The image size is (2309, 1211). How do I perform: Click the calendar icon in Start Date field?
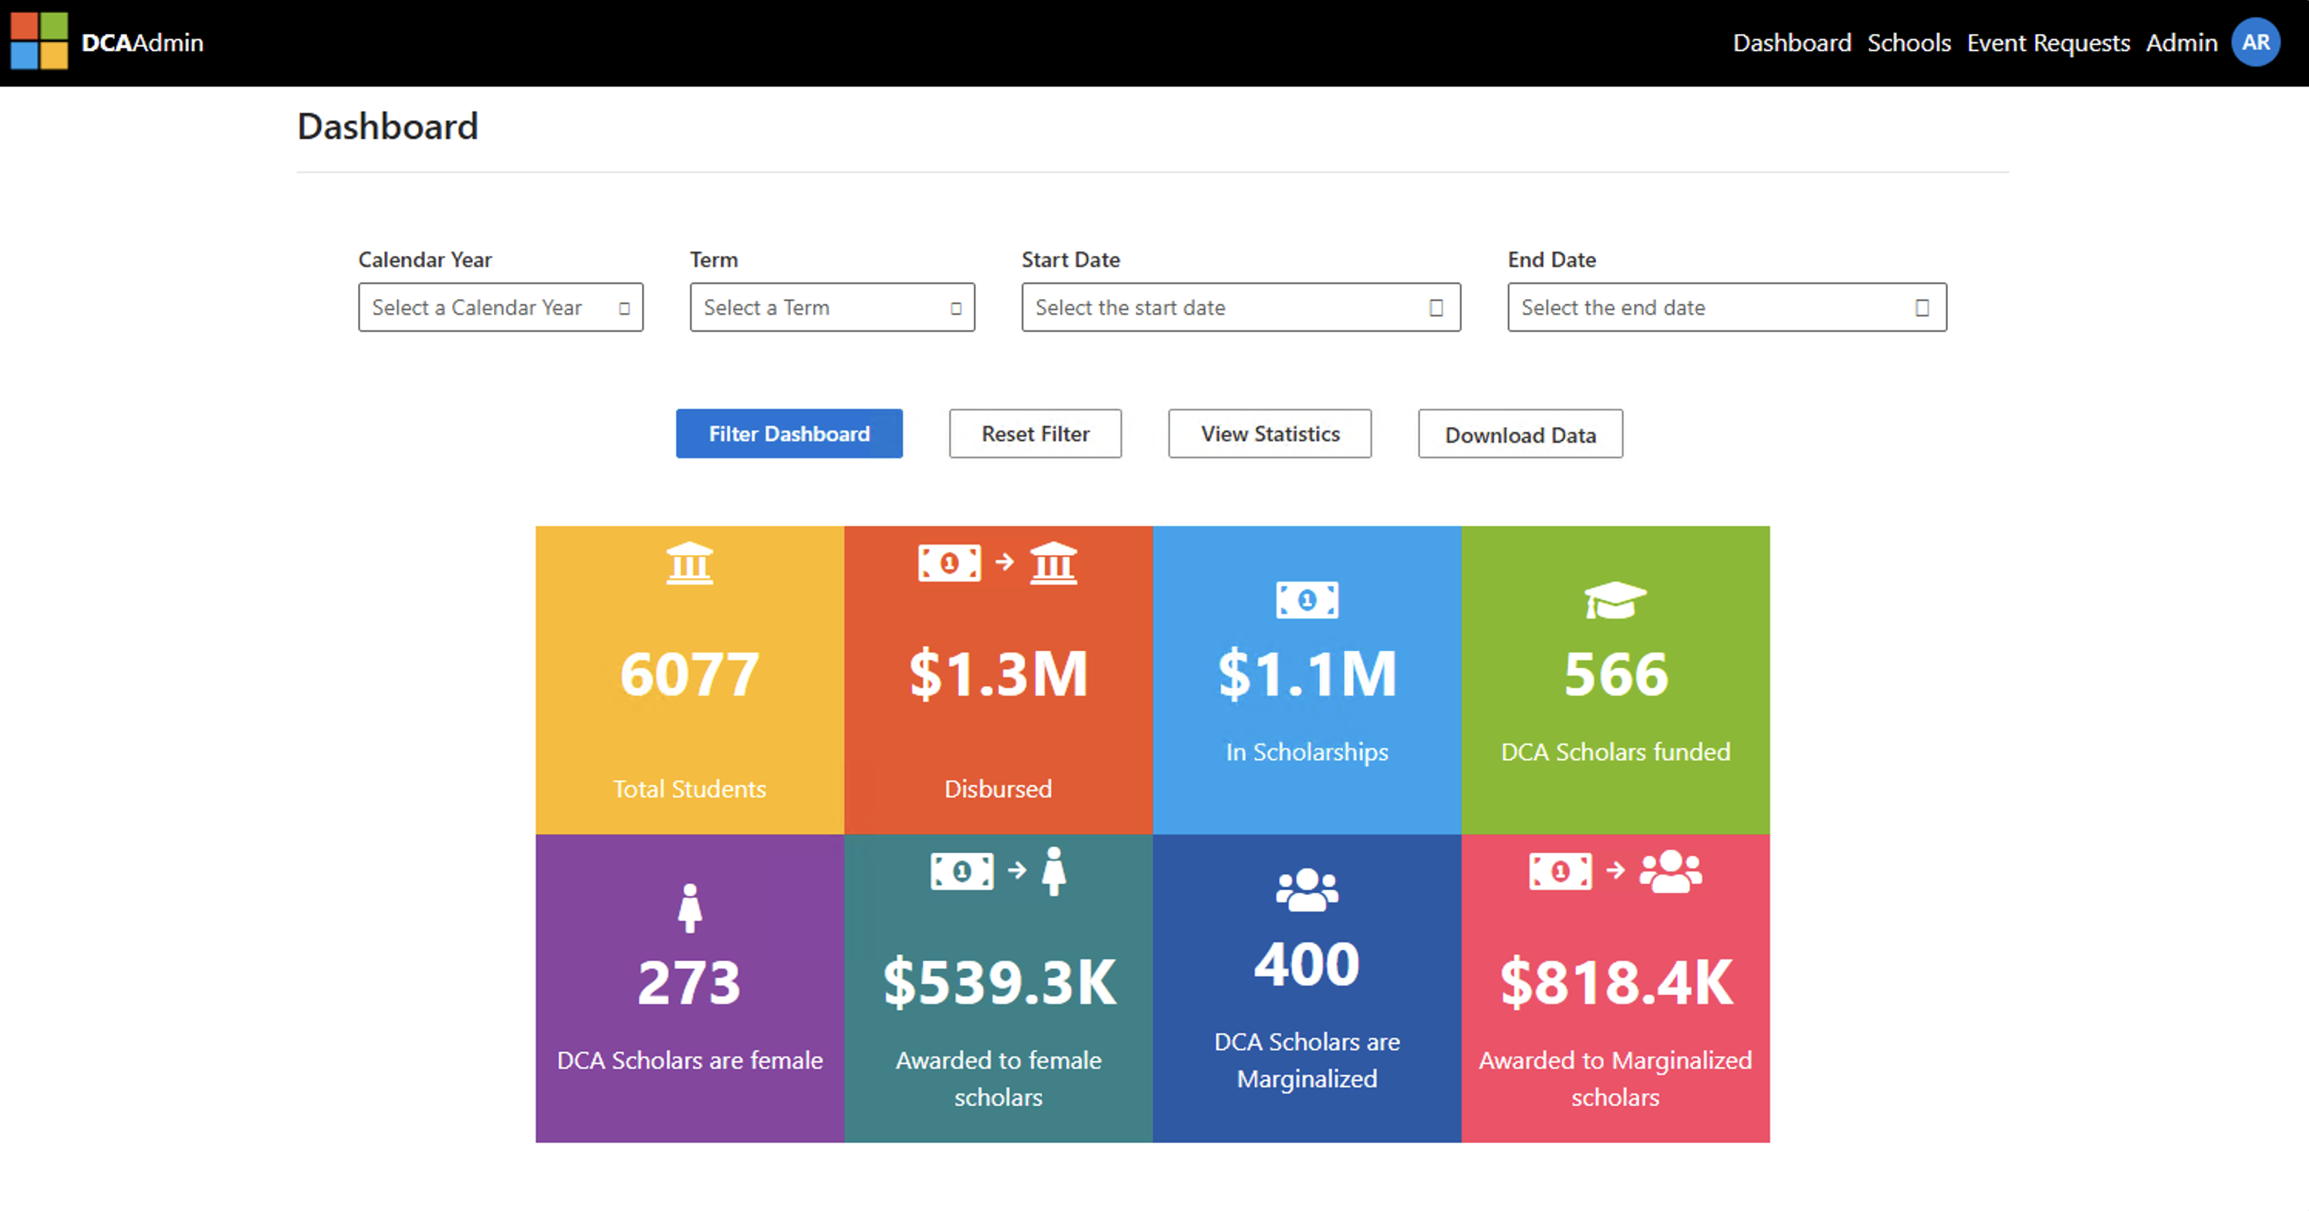(1435, 308)
